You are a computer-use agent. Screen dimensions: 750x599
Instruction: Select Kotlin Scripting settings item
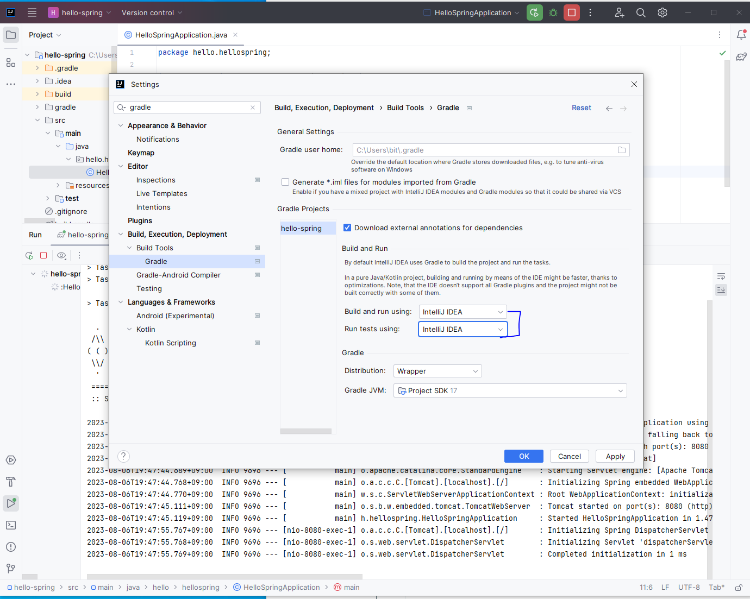[171, 343]
